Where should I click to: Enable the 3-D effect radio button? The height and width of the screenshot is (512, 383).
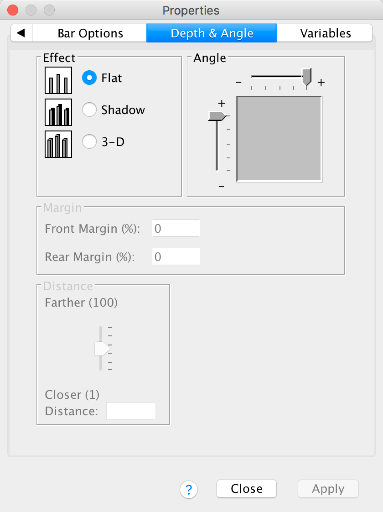click(x=89, y=142)
